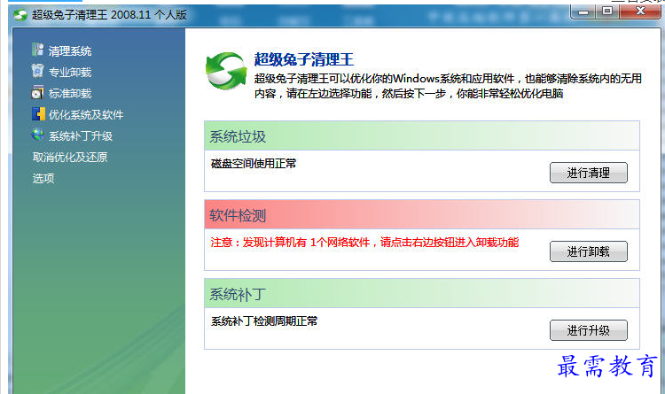Select 专业卸载 menu item
The height and width of the screenshot is (394, 665).
(x=70, y=73)
